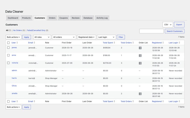Expand the All orders filter dropdown

pos(64,37)
